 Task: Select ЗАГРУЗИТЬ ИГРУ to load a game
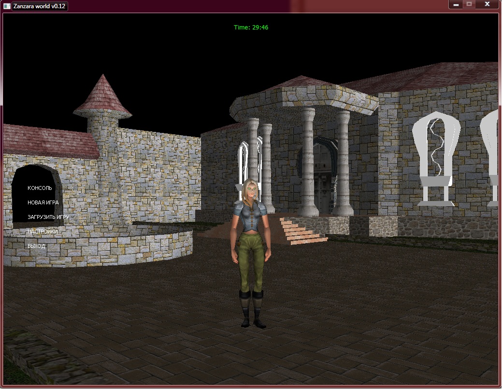tap(48, 217)
